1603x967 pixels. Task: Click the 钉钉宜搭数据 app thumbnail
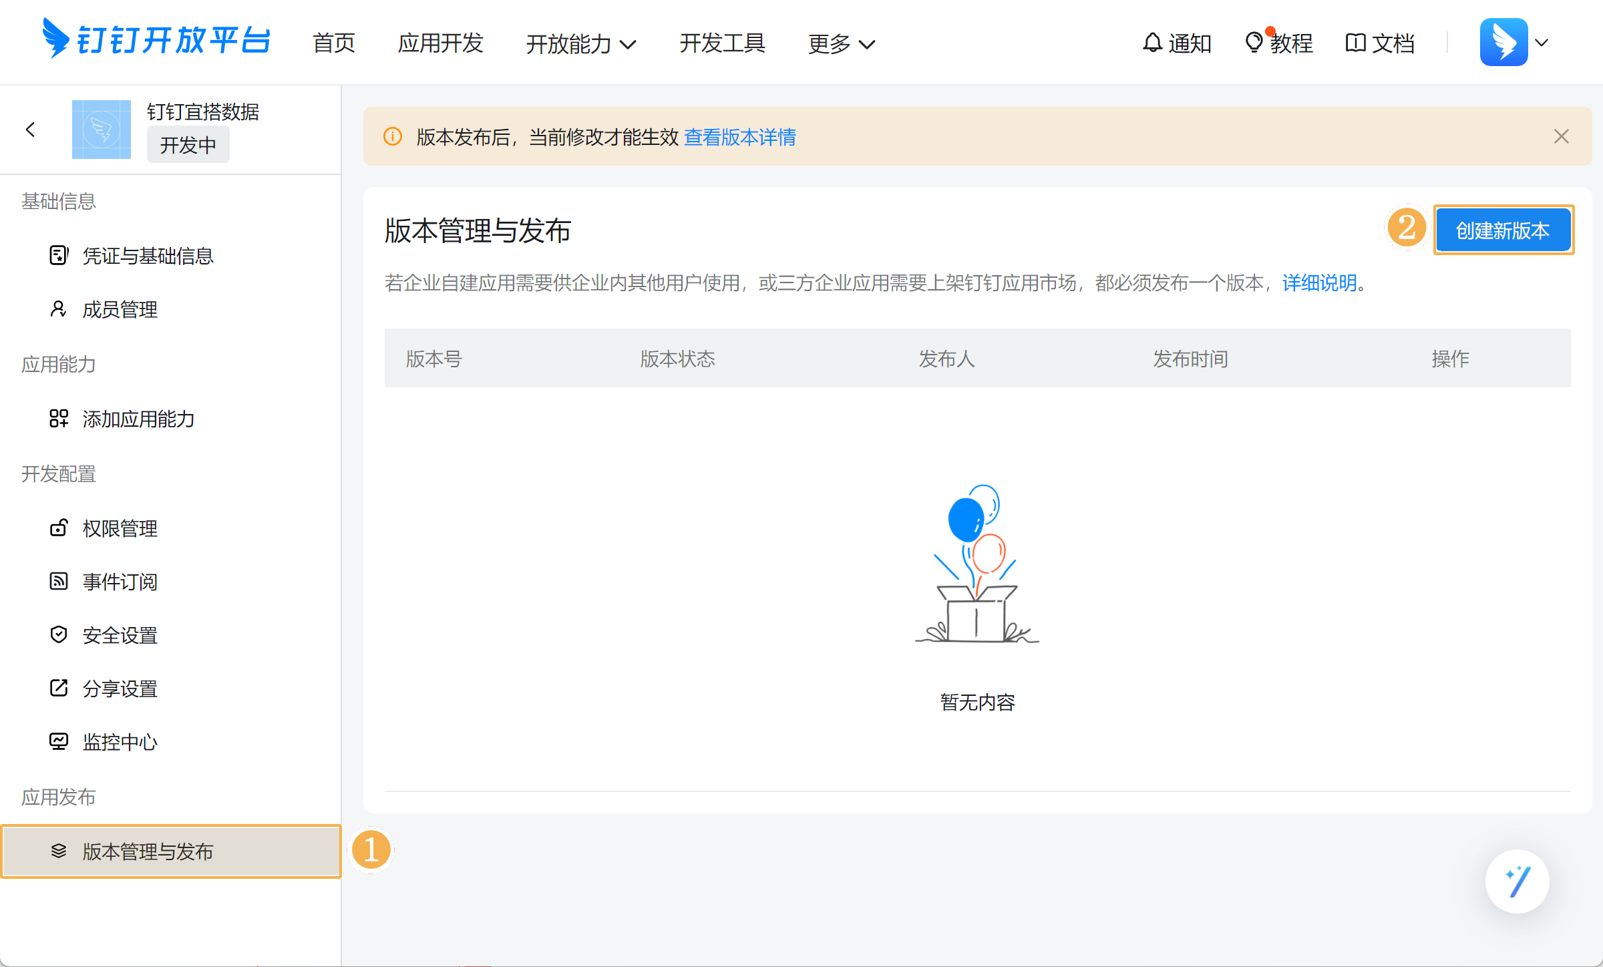(102, 130)
